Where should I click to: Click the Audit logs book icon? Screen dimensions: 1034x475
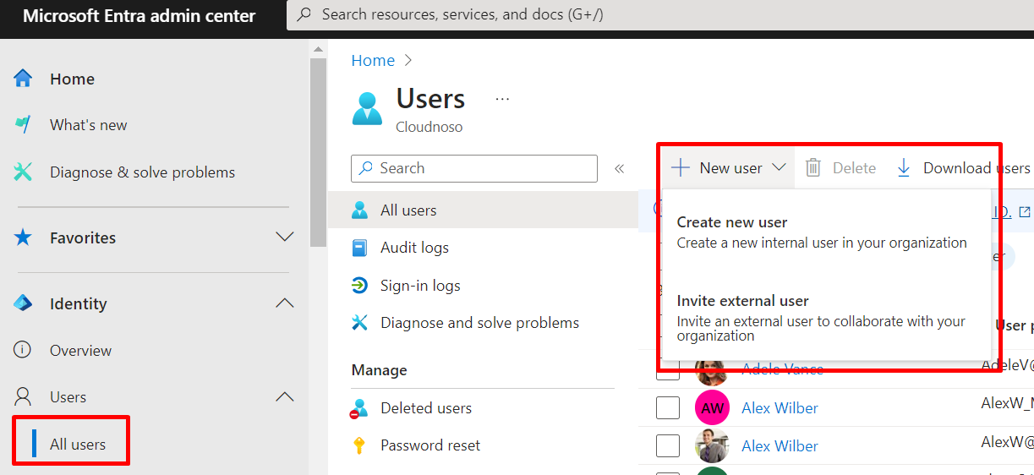point(360,248)
